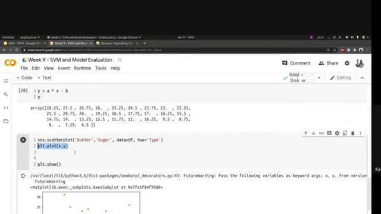Click the date and time clock in top bar

186,37
